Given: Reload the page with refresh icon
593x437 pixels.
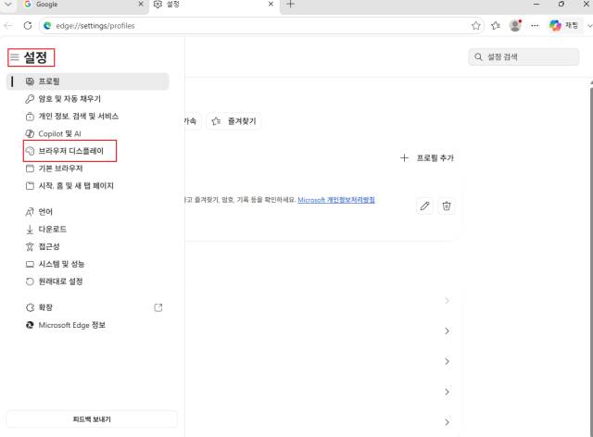Looking at the screenshot, I should click(28, 26).
